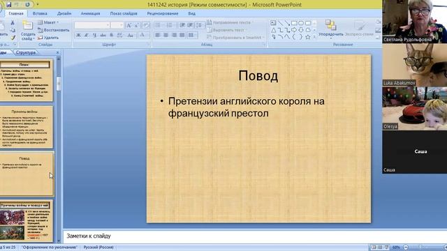Select the oval shape
The height and width of the screenshot is (251, 447).
click(301, 23)
